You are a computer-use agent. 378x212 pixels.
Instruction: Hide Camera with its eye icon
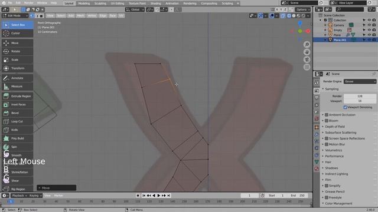click(369, 25)
